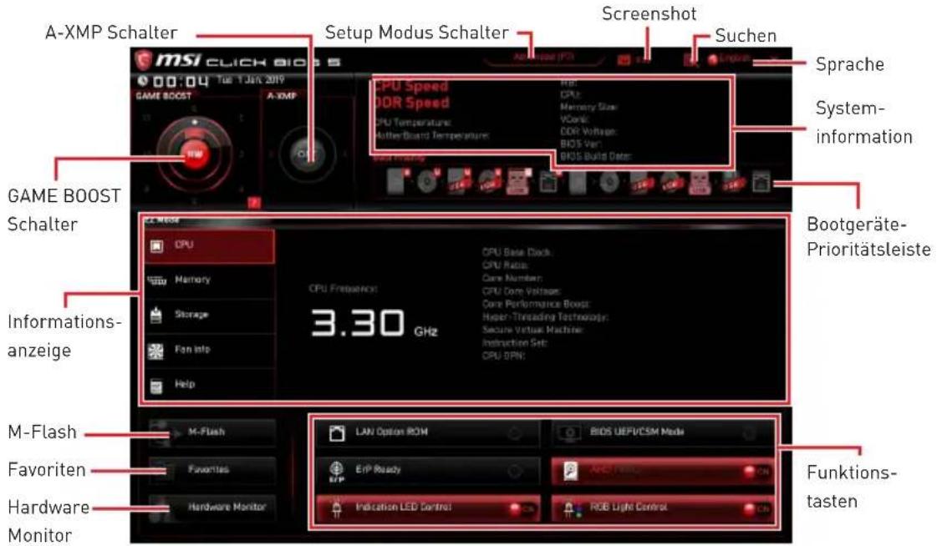Toggle BIOS UEFI/CSM Mode switch
Image resolution: width=937 pixels, height=546 pixels.
click(749, 434)
